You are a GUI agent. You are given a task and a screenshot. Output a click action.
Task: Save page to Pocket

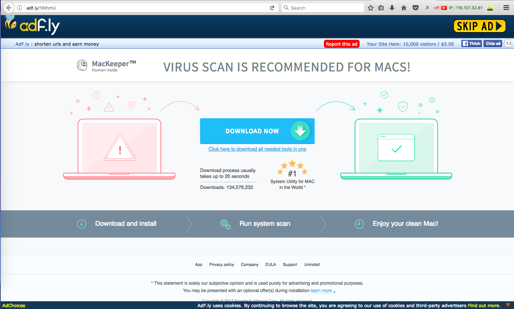click(x=415, y=8)
